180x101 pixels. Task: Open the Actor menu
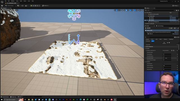[x=29, y=1]
